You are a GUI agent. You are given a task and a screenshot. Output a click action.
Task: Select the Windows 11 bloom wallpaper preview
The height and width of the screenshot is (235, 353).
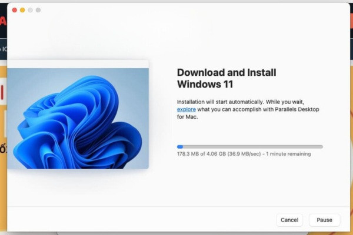[78, 119]
